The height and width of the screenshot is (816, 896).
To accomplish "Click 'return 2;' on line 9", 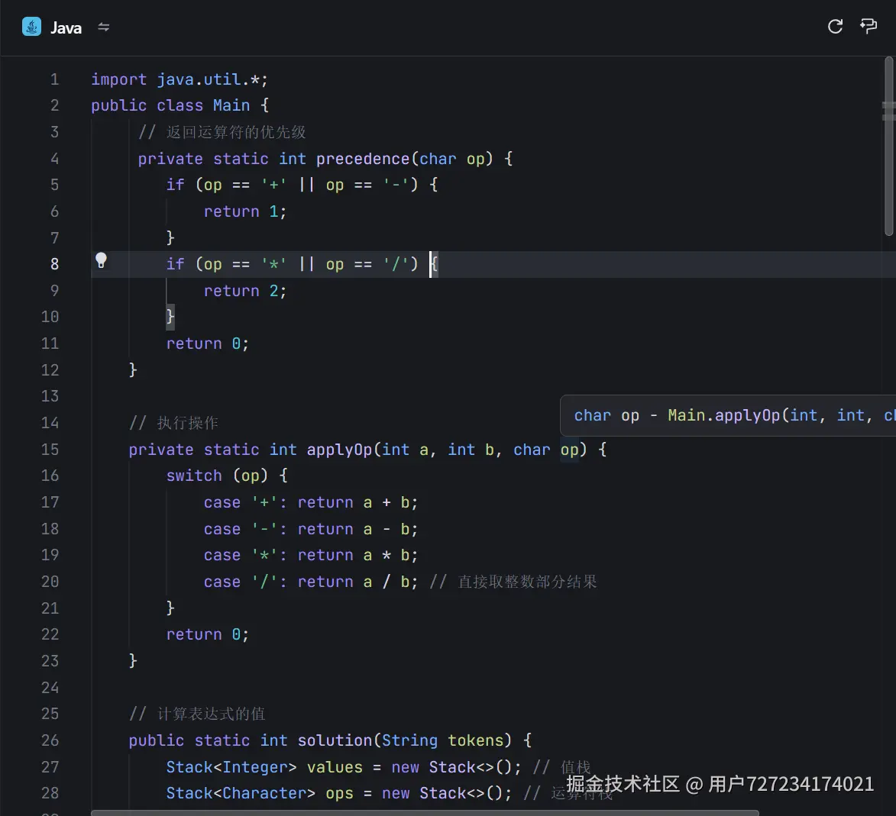I will pyautogui.click(x=245, y=291).
